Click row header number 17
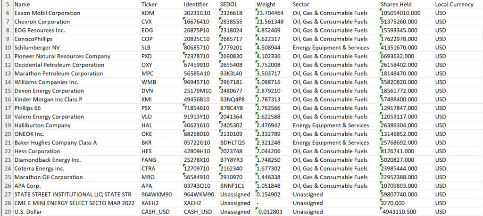This screenshot has height=216, width=483. pos(7,108)
